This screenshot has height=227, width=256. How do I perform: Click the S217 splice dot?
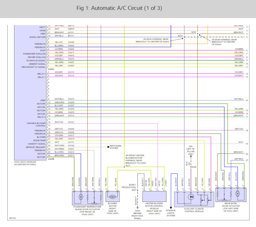[124, 167]
